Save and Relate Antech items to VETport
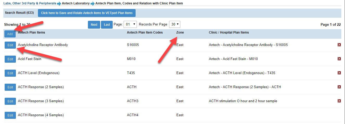The image size is (345, 124). pyautogui.click(x=87, y=13)
